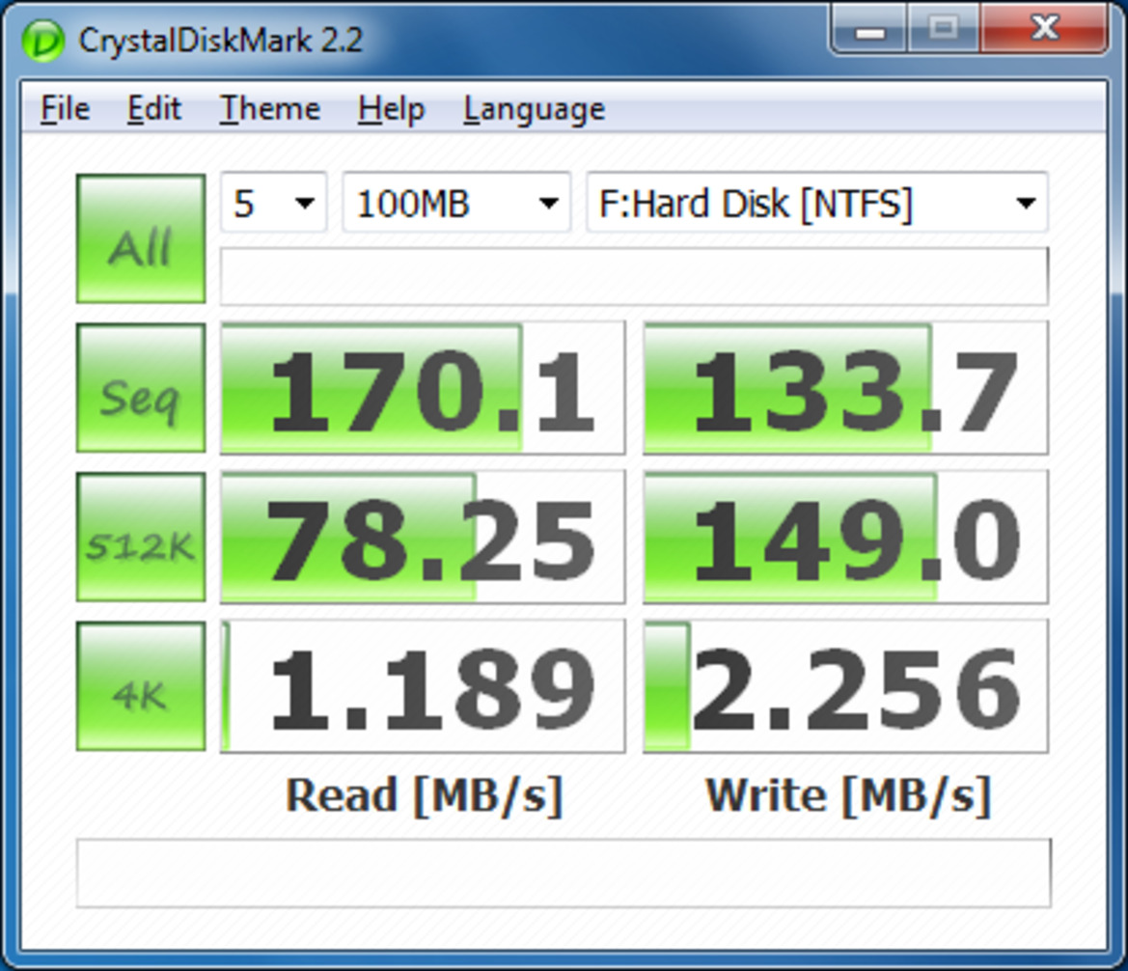Open the Help menu
This screenshot has height=971, width=1128.
pyautogui.click(x=392, y=109)
